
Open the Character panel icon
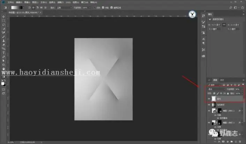[x=203, y=39]
